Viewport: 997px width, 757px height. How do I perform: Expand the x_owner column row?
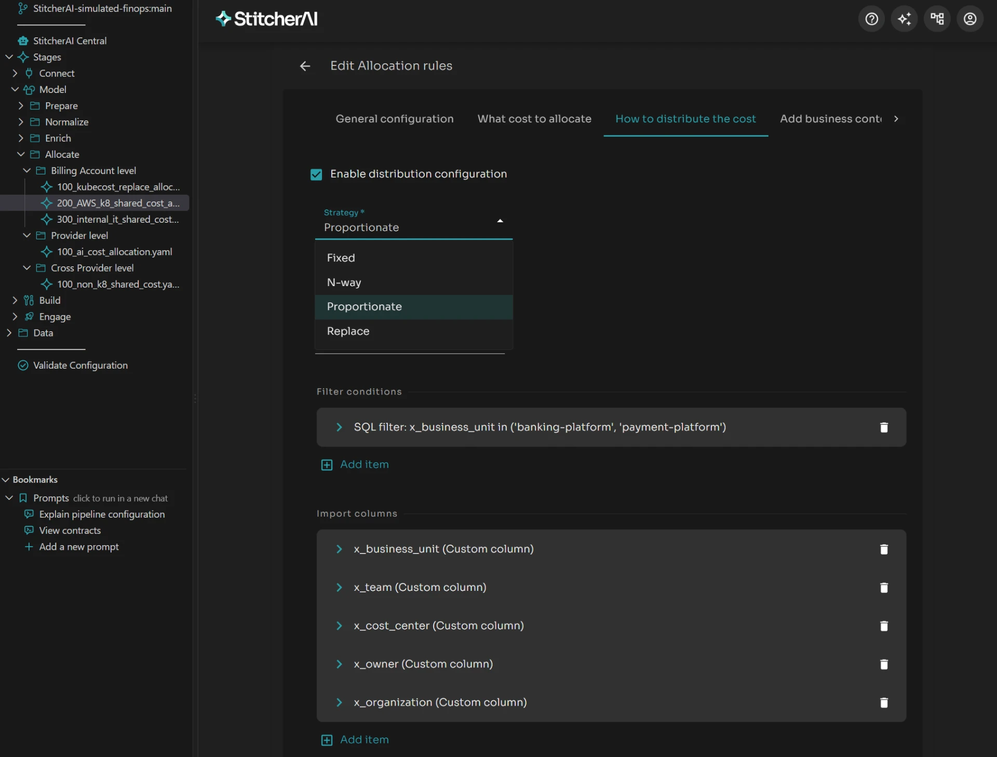pos(339,664)
